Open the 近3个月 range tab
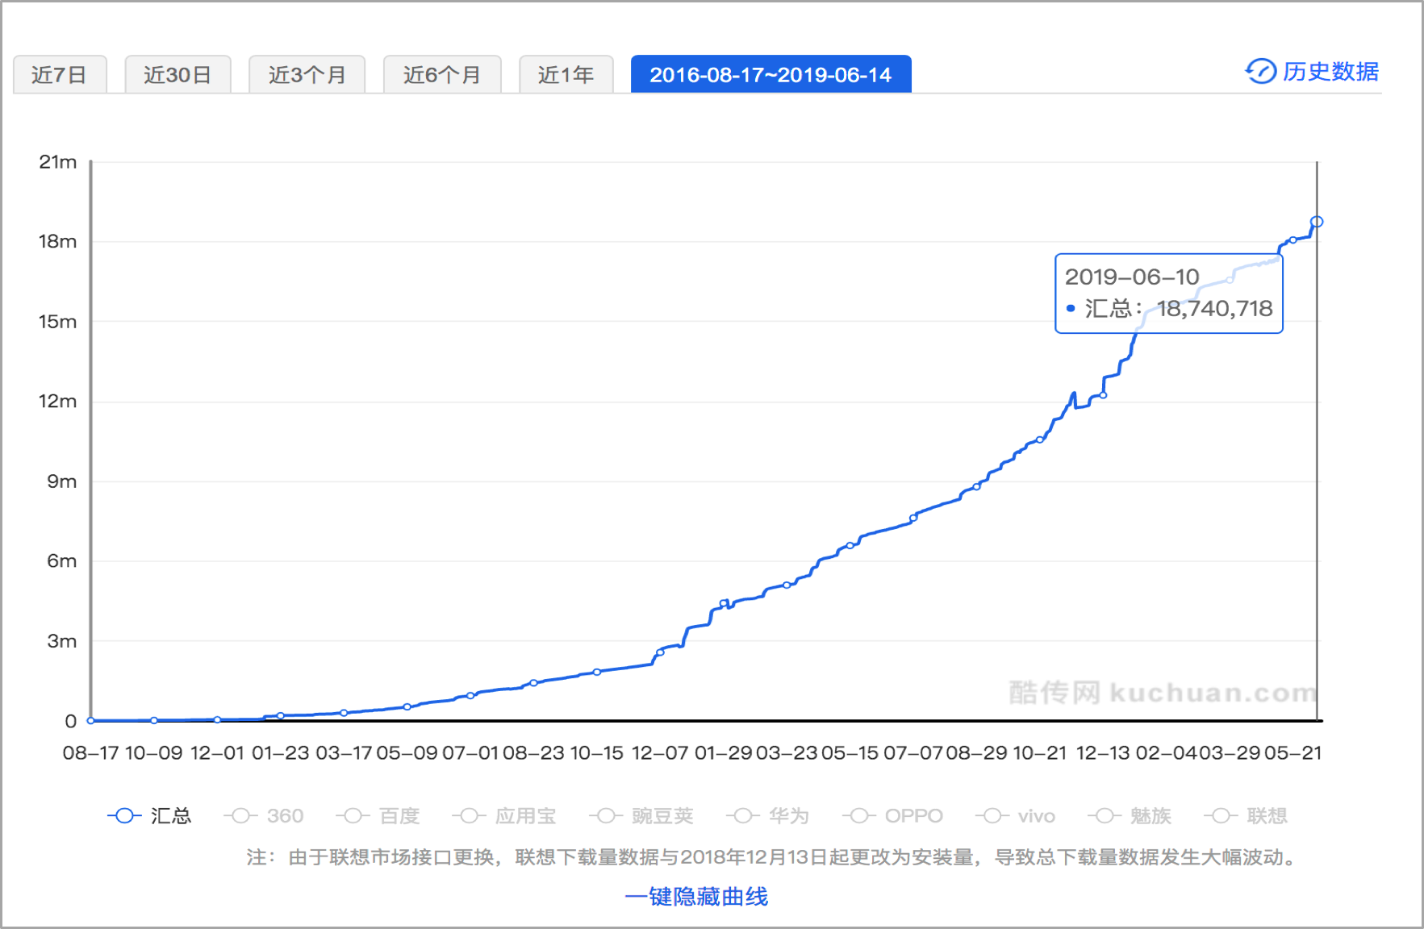 tap(307, 75)
